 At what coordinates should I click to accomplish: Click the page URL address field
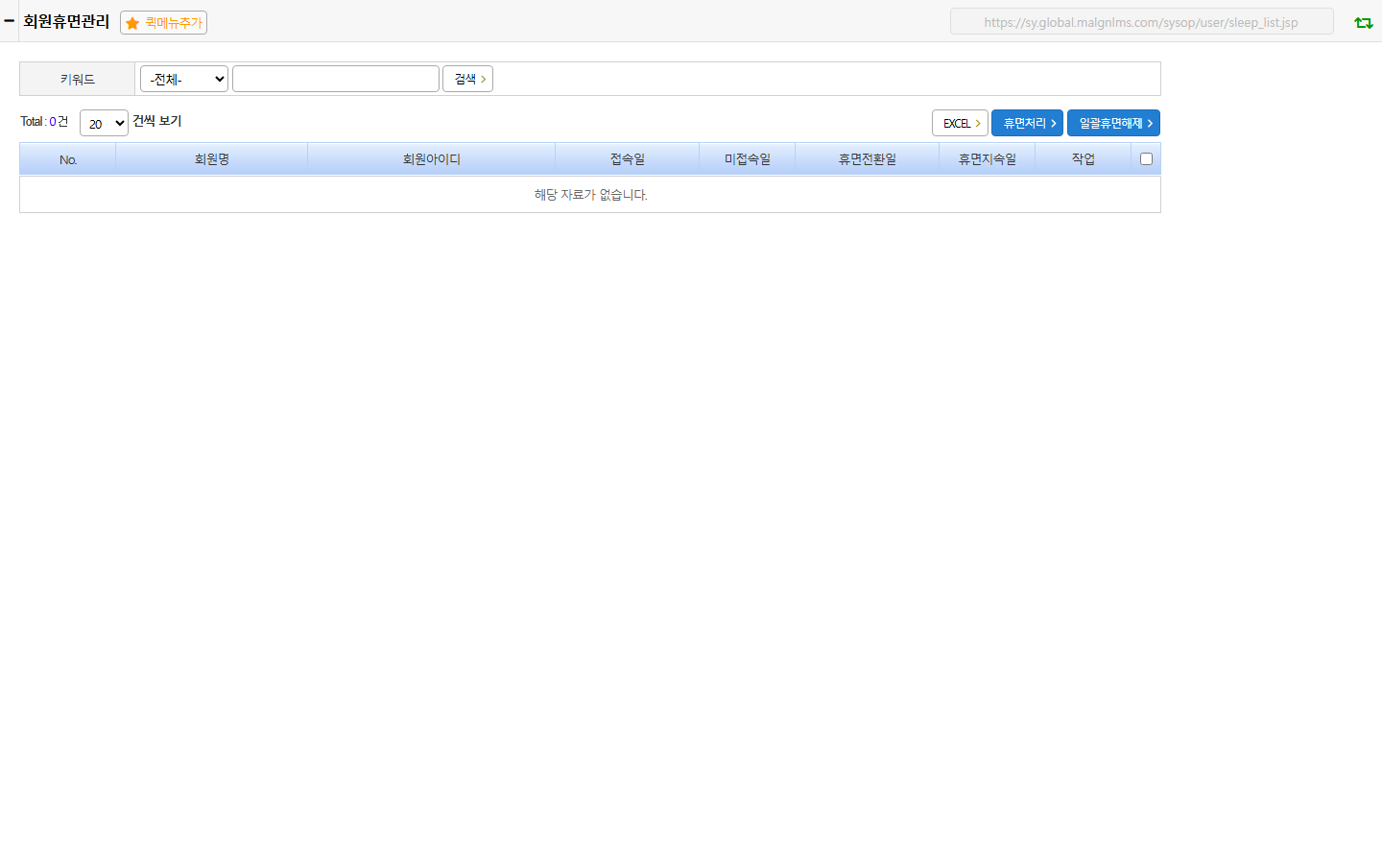pyautogui.click(x=1141, y=22)
